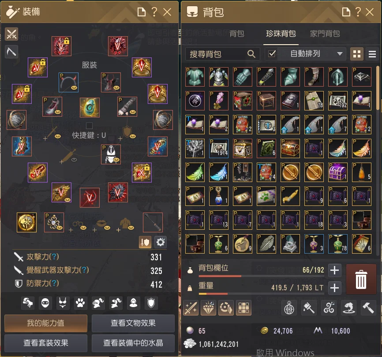The image size is (382, 357).
Task: Switch inventory to grid view icon
Action: pyautogui.click(x=357, y=54)
